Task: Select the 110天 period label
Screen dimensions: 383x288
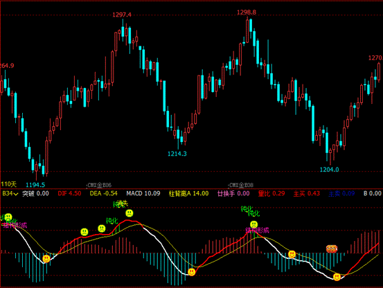Action: coord(8,184)
